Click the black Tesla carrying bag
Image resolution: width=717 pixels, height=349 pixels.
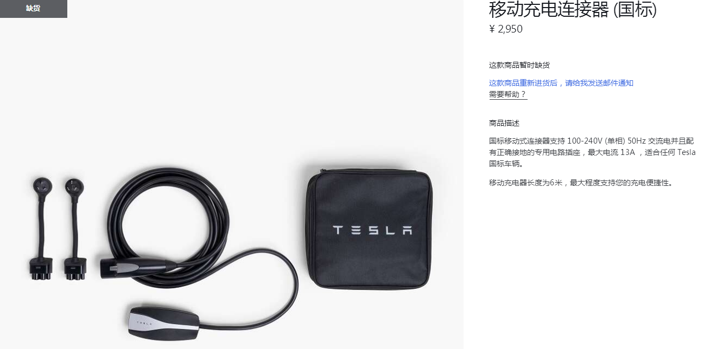[369, 230]
